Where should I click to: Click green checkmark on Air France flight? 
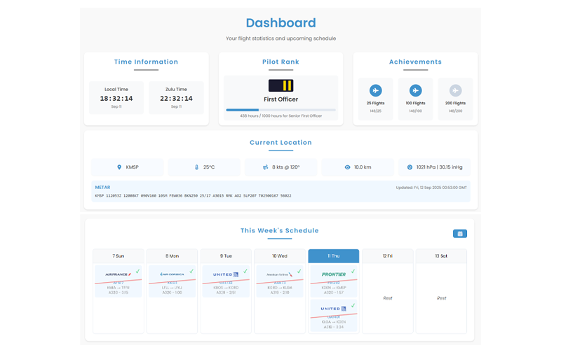137,271
